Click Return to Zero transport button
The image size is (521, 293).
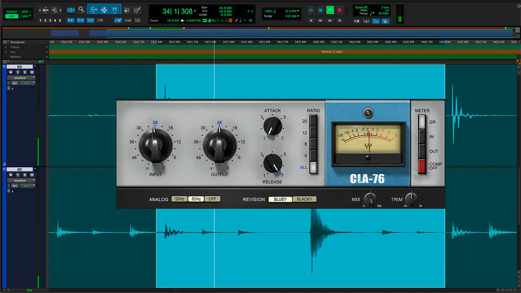(x=311, y=20)
